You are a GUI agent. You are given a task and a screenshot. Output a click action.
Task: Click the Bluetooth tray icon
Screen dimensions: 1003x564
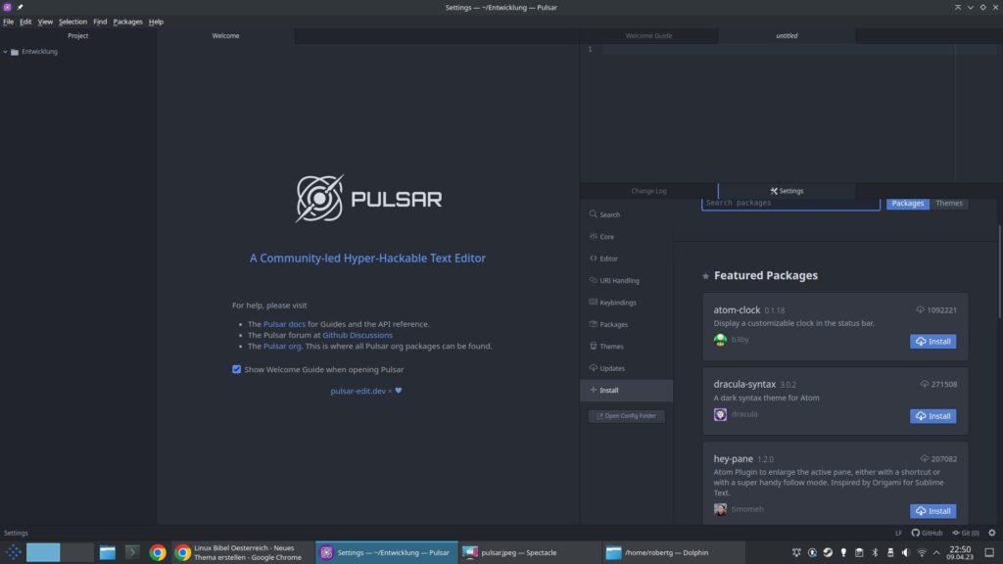coord(875,552)
